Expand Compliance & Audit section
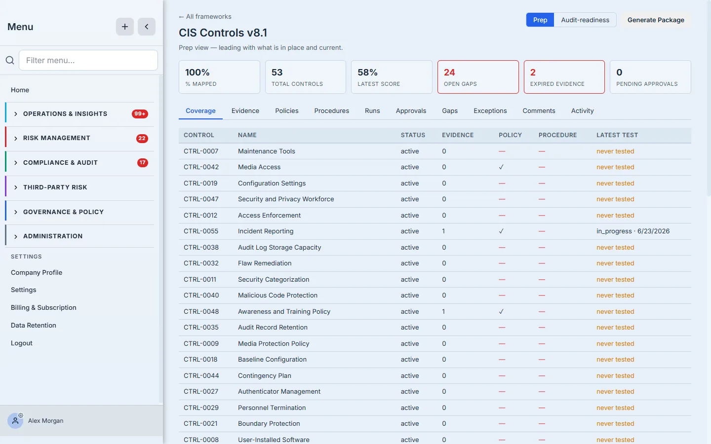Viewport: 711px width, 444px height. 79,163
